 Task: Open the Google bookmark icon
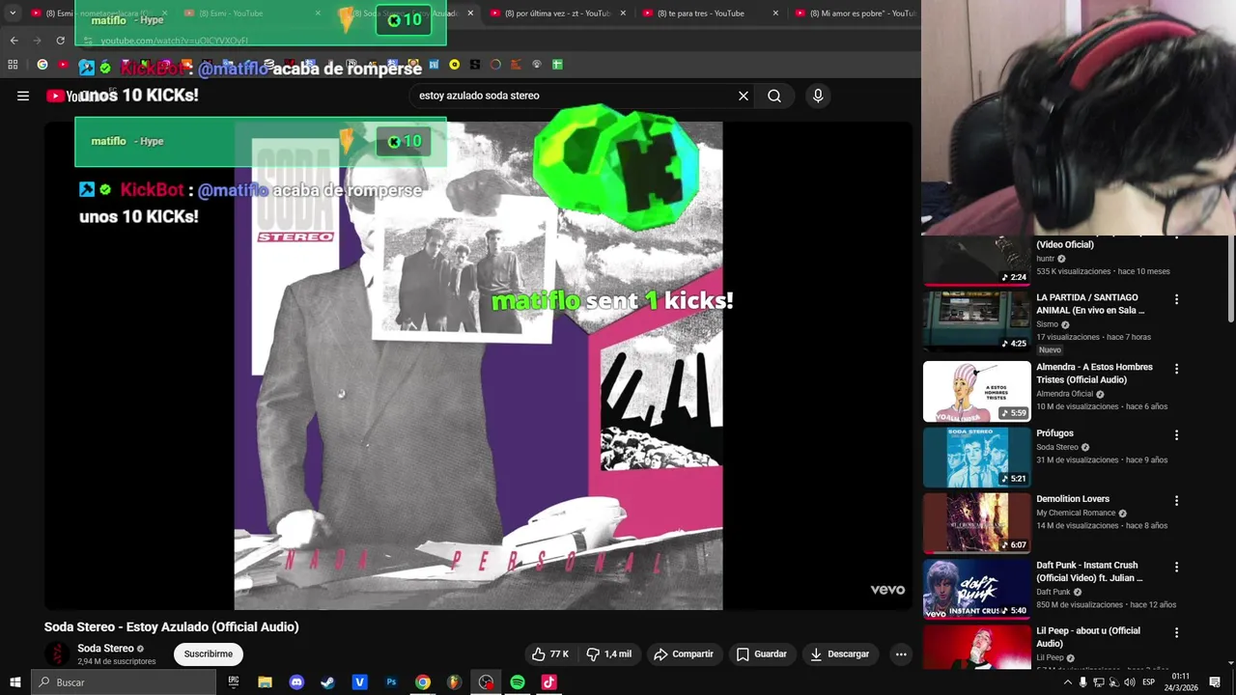point(42,65)
